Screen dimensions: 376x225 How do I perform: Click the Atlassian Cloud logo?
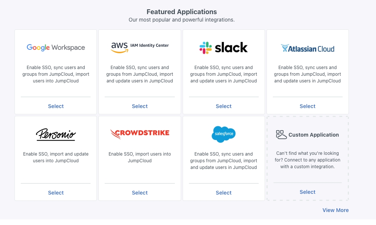[x=307, y=48]
